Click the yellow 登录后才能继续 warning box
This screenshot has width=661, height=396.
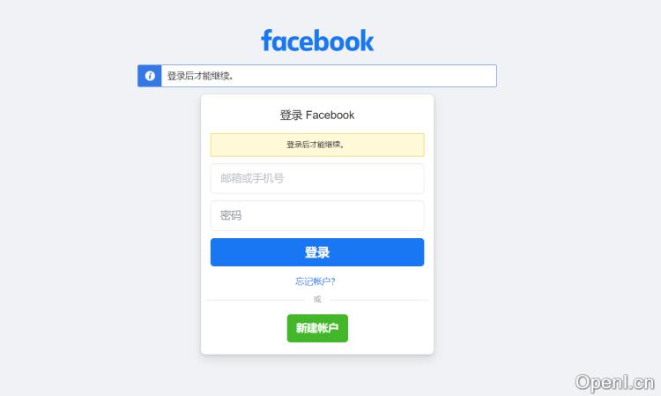pos(317,145)
